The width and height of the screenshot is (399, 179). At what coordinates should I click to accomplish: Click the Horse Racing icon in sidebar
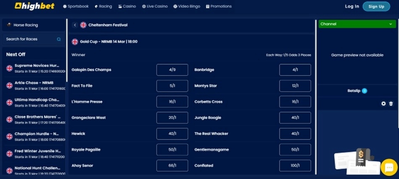click(9, 25)
